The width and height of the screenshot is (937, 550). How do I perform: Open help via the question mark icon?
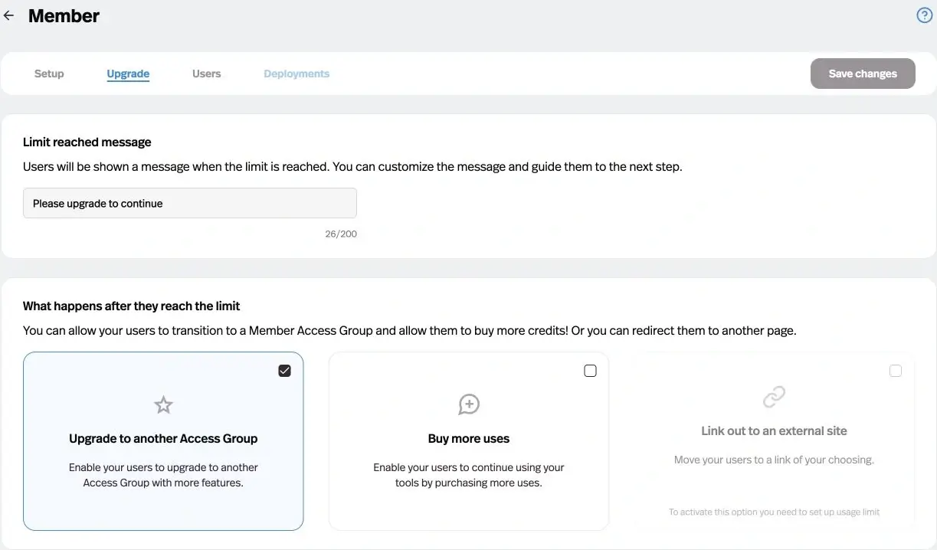(925, 15)
